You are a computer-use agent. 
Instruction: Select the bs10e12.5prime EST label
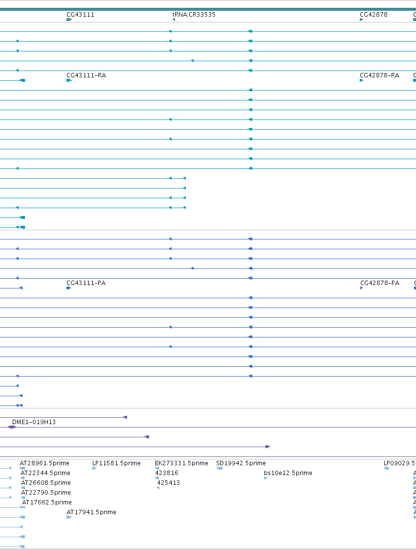coord(288,473)
